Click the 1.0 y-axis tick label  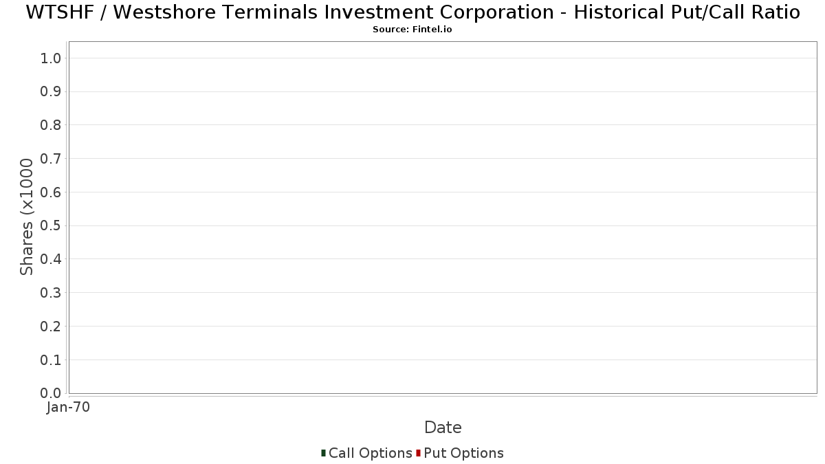(x=51, y=58)
